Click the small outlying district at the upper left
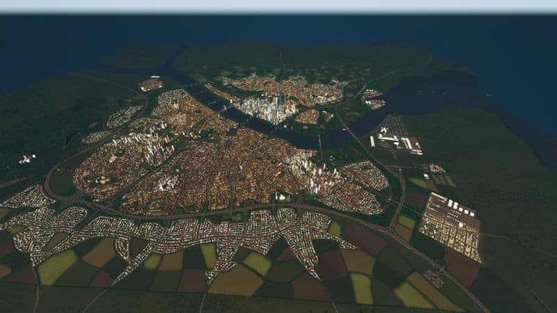Viewport: 557px width, 313px height. click(x=150, y=84)
